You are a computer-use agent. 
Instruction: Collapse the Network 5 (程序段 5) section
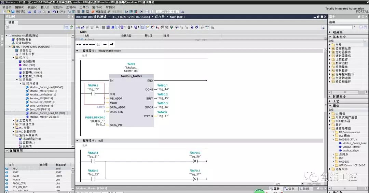tap(77, 51)
